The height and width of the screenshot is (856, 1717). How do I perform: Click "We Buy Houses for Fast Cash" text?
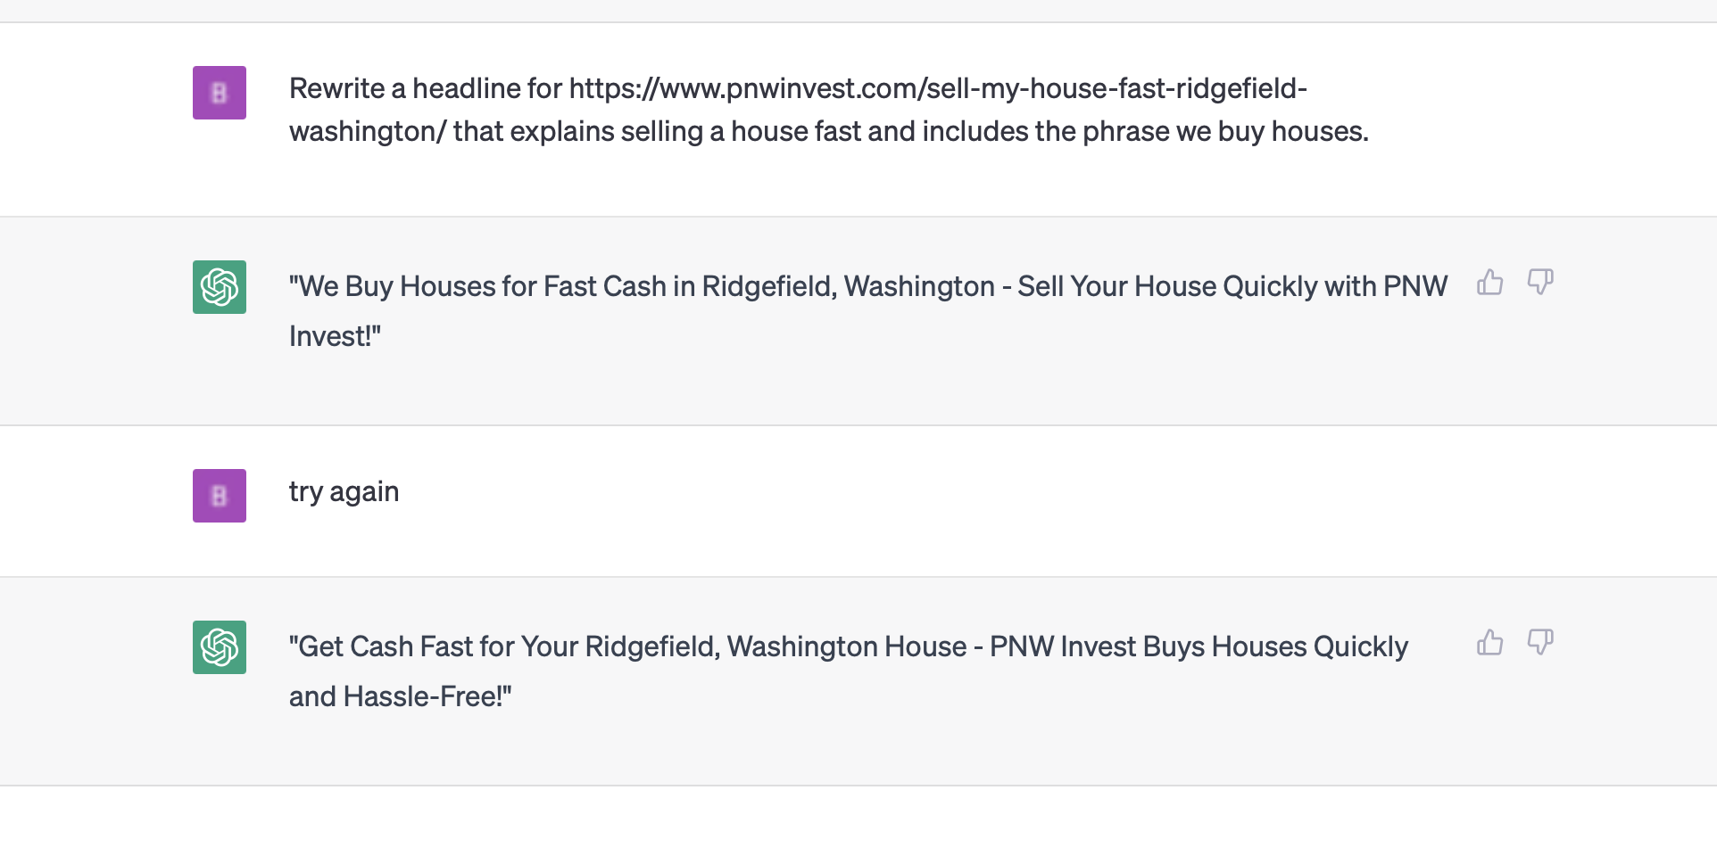[477, 286]
